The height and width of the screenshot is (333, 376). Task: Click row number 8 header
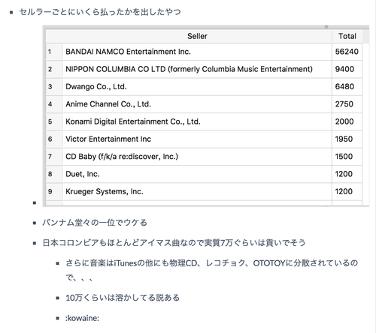54,174
